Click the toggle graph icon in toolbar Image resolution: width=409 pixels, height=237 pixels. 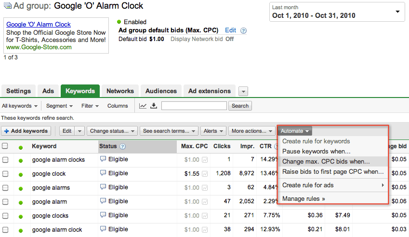143,106
